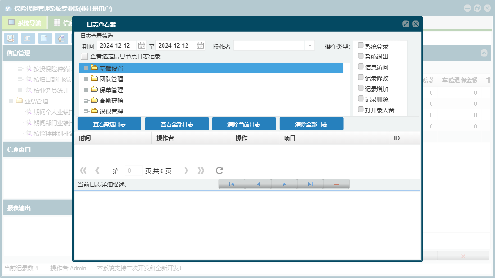
Task: Select 保单管理 tree item
Action: (x=111, y=90)
